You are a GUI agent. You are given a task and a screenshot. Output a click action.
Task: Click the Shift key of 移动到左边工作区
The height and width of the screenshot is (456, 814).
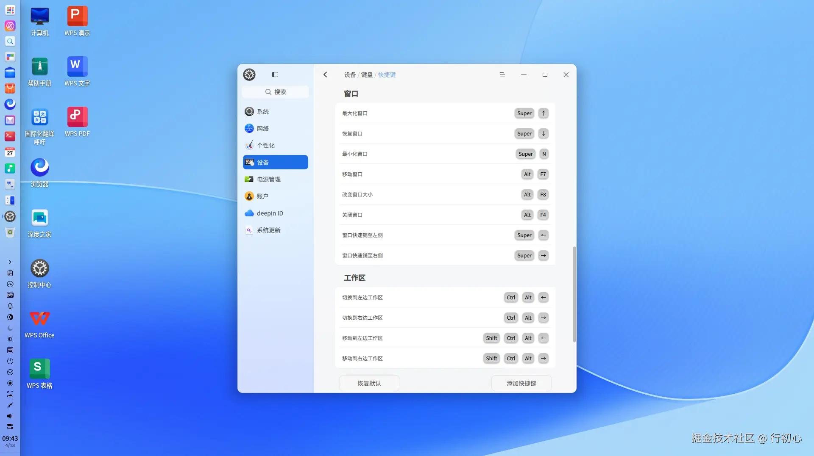pos(491,338)
